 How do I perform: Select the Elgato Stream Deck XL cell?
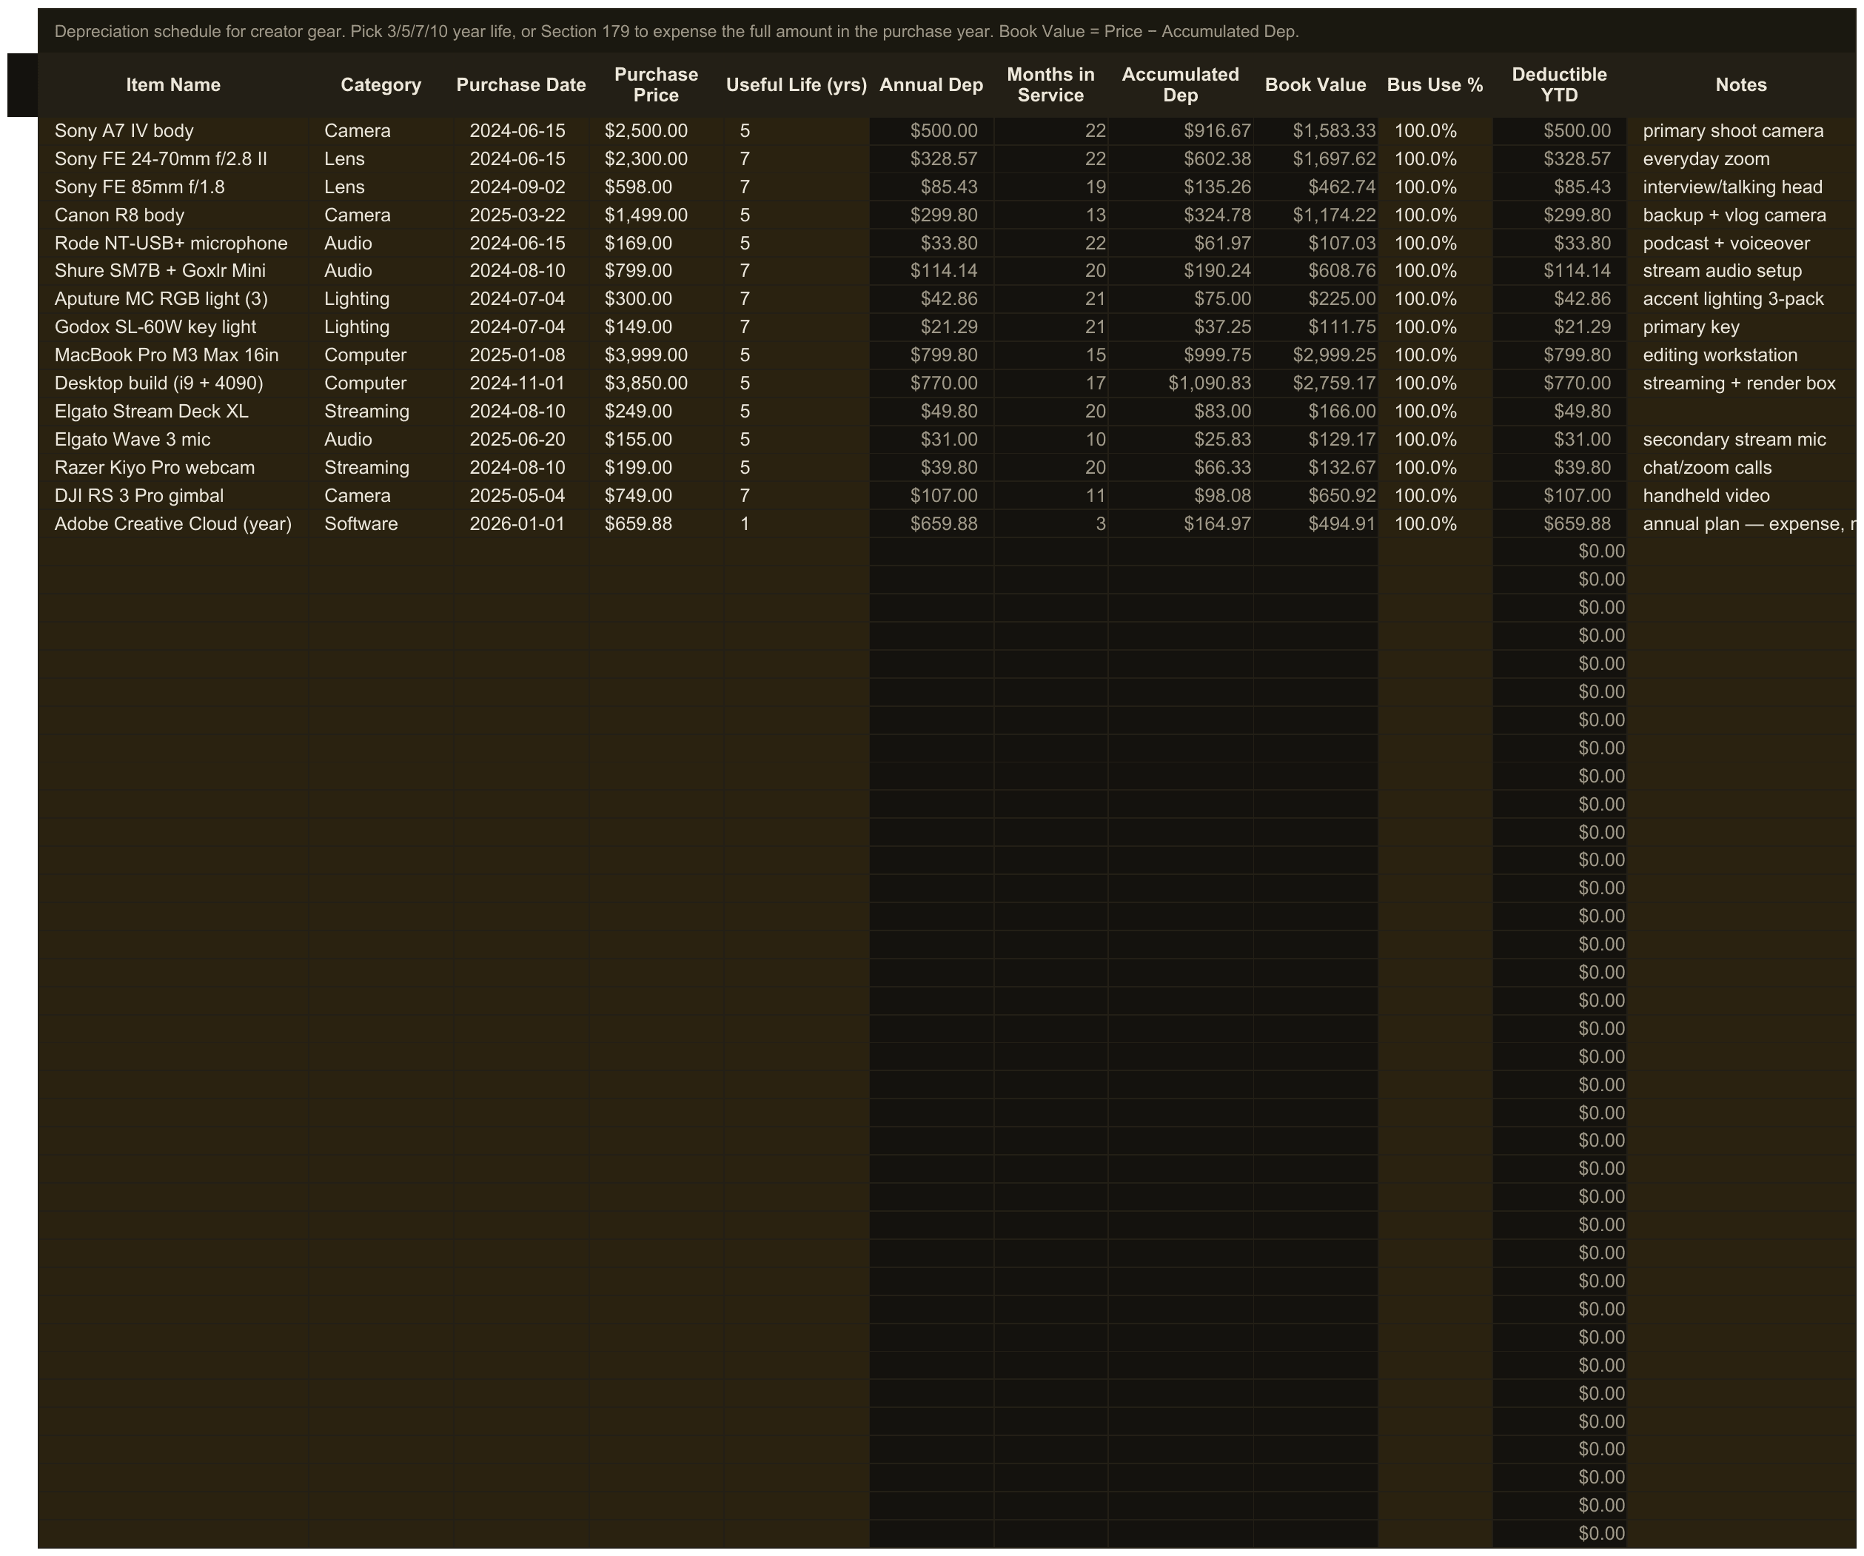173,412
